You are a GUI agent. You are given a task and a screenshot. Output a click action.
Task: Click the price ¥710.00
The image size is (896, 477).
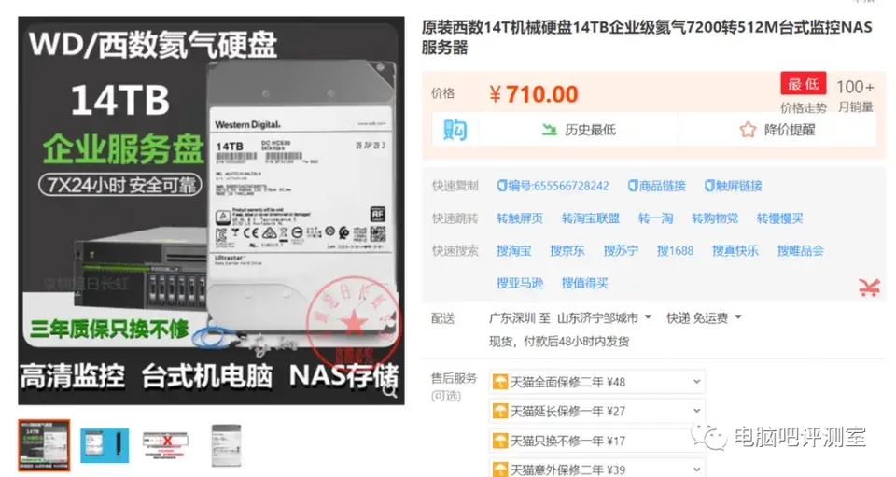click(534, 94)
